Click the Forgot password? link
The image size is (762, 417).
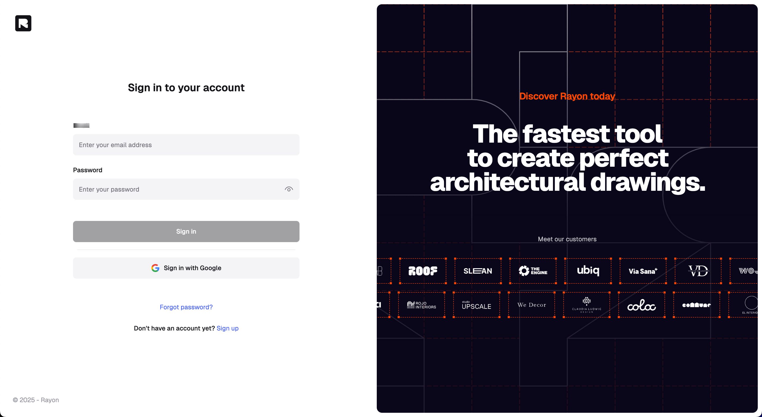tap(186, 307)
